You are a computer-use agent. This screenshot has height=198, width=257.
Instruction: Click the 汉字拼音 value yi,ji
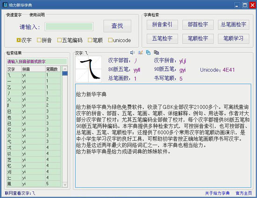tap(183, 61)
